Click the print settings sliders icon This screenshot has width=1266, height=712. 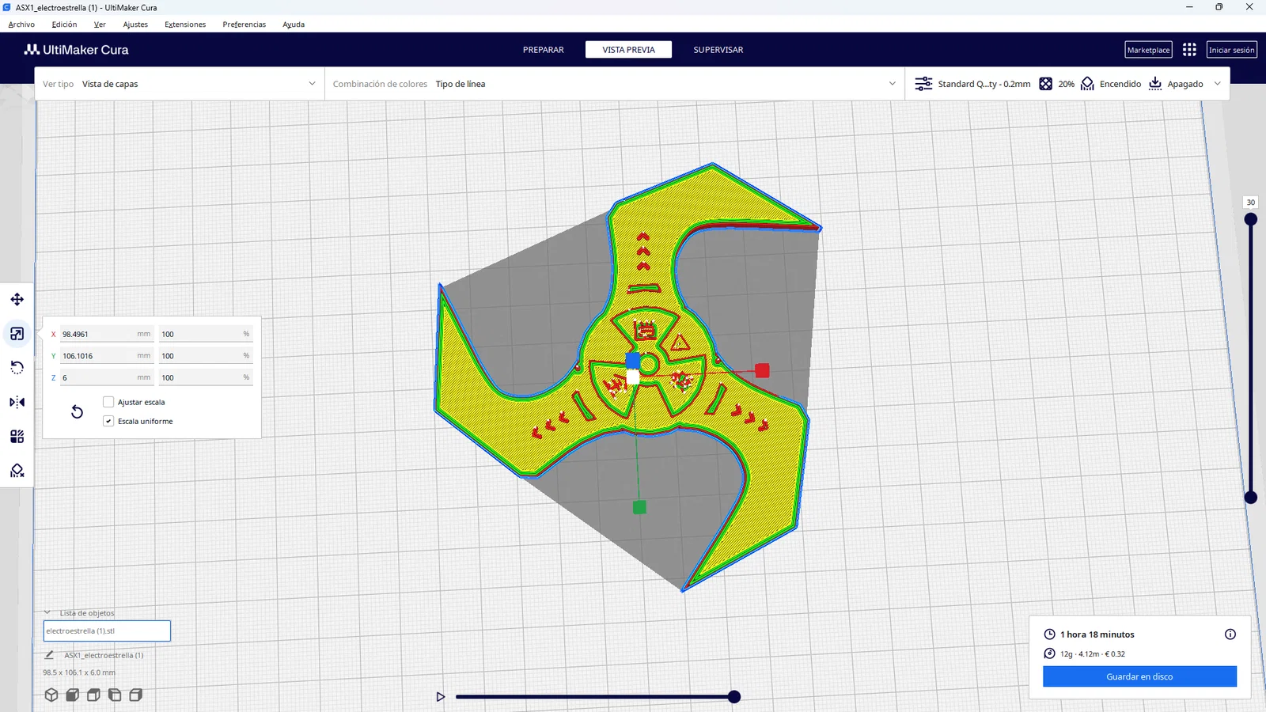(923, 84)
